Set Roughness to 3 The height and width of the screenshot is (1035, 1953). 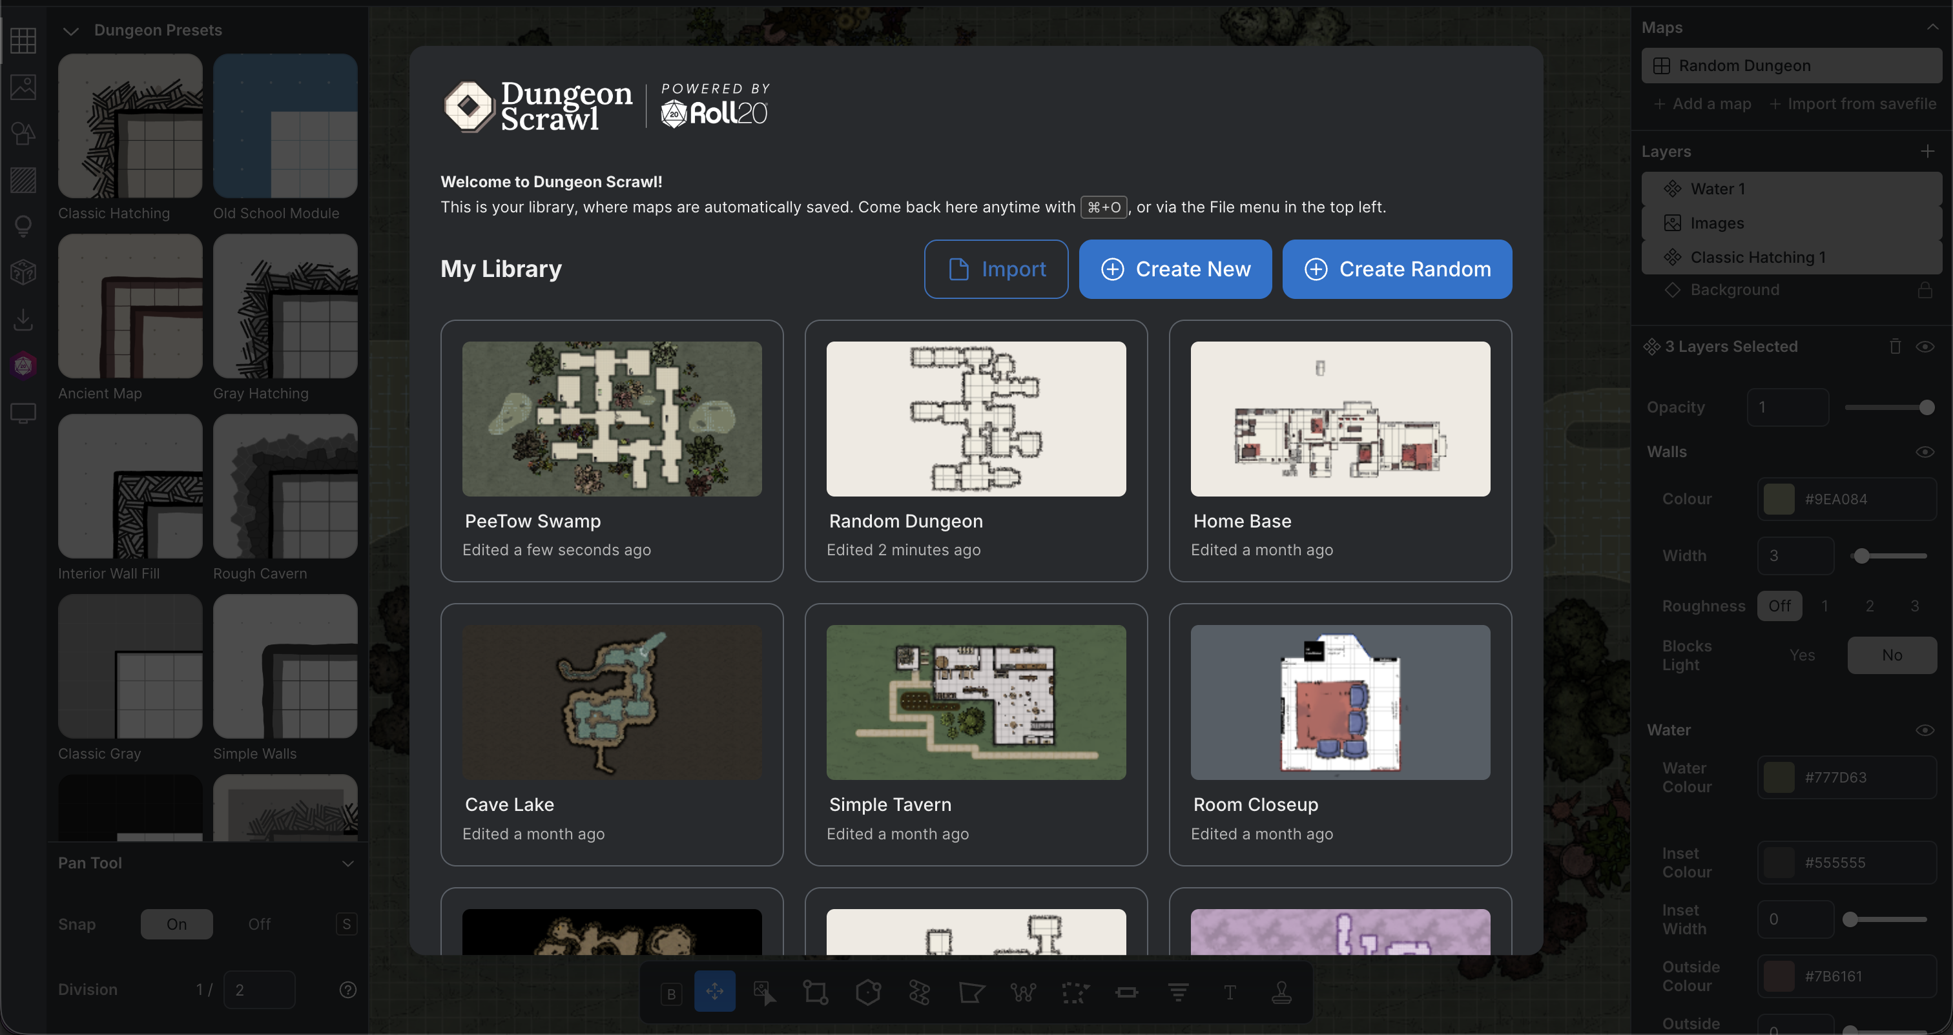tap(1914, 606)
